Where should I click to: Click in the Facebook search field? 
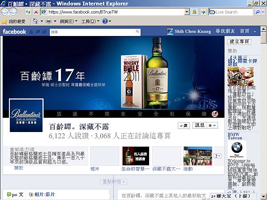tap(92, 32)
